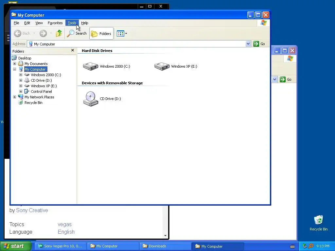
Task: Open the Help menu
Action: (x=85, y=23)
